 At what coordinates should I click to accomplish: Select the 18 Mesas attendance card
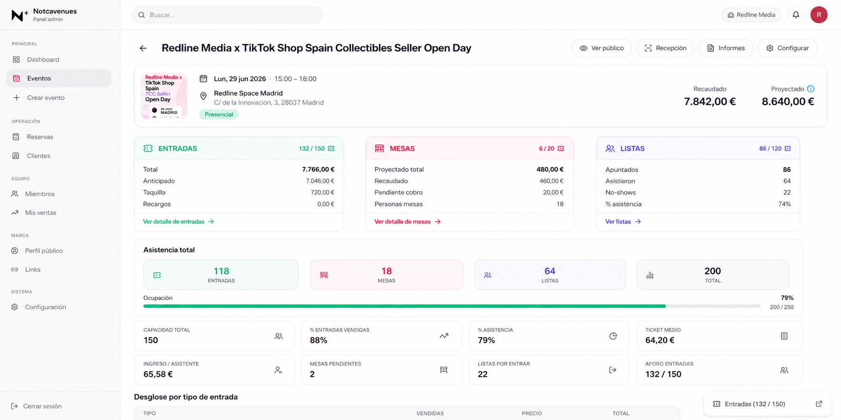pyautogui.click(x=386, y=275)
